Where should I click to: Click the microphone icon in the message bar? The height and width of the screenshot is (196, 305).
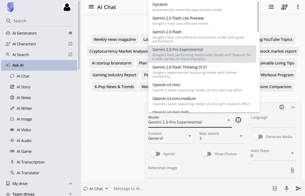point(287,188)
